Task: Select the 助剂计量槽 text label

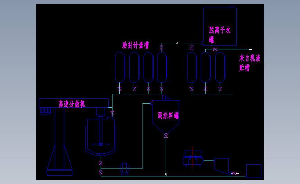Action: pyautogui.click(x=135, y=45)
